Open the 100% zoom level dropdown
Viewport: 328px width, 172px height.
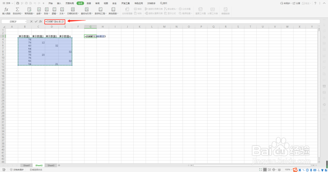[x=288, y=170]
